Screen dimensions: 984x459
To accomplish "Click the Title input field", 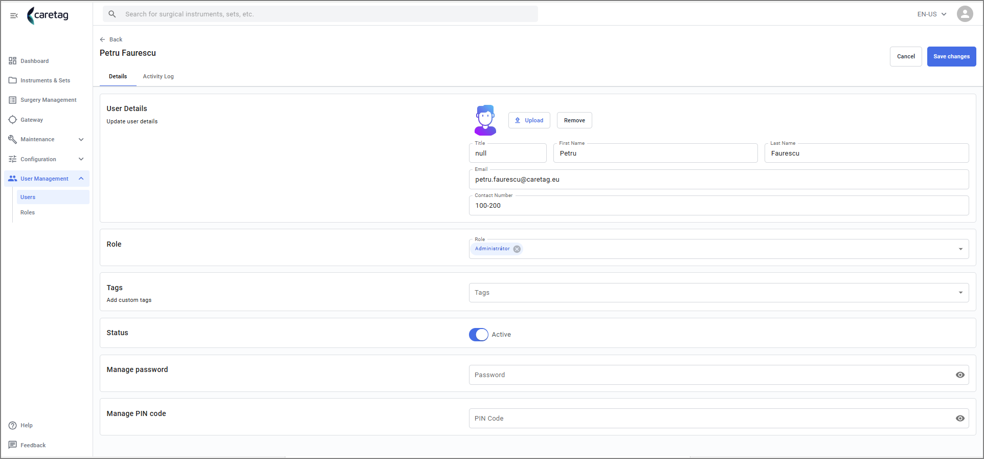I will point(507,153).
